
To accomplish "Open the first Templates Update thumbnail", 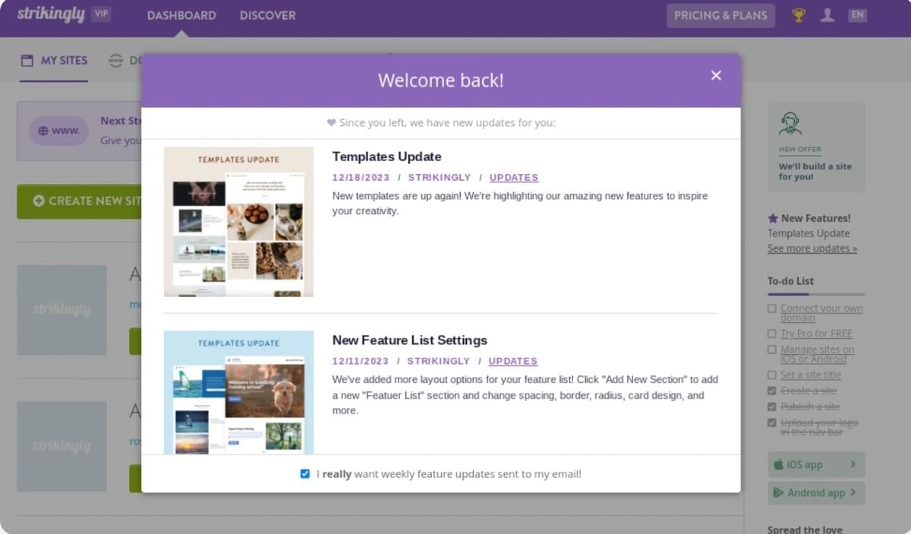I will pos(238,222).
